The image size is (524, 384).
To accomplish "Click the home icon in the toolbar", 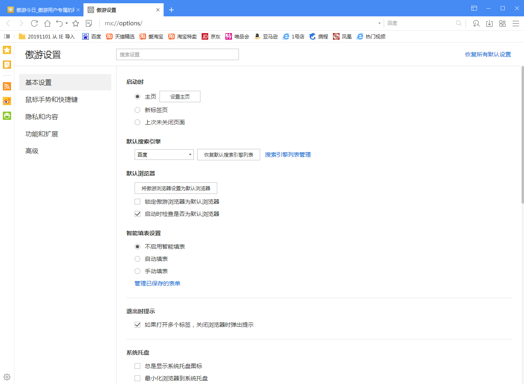I will click(47, 23).
